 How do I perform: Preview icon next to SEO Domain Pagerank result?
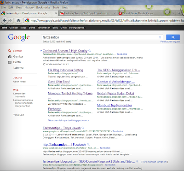pyautogui.click(x=137, y=161)
